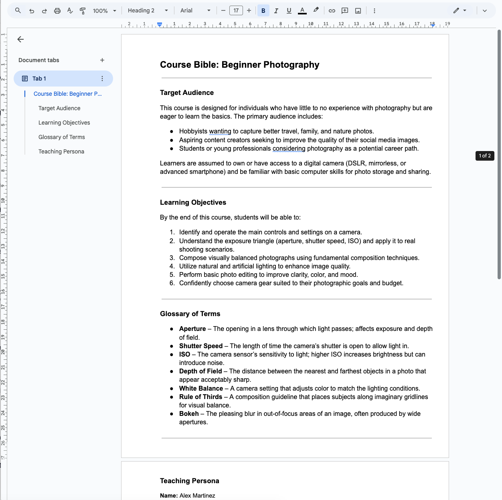Click the right indent marker on the ruler
The image size is (502, 500).
(x=432, y=25)
